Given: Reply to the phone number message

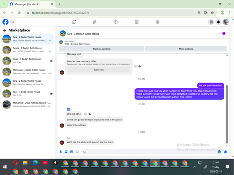Looking at the screenshot, I should pos(90,114).
